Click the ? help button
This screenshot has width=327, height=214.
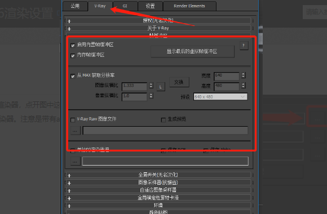244,46
